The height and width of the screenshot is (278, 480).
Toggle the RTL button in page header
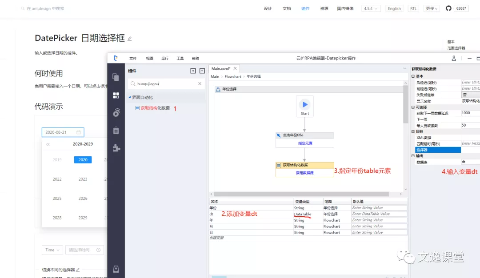413,8
